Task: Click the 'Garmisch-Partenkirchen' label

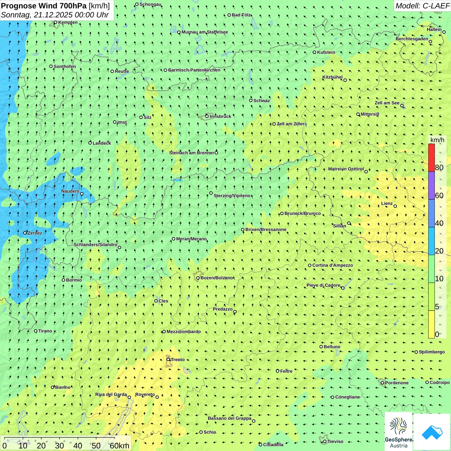Action: tap(194, 70)
